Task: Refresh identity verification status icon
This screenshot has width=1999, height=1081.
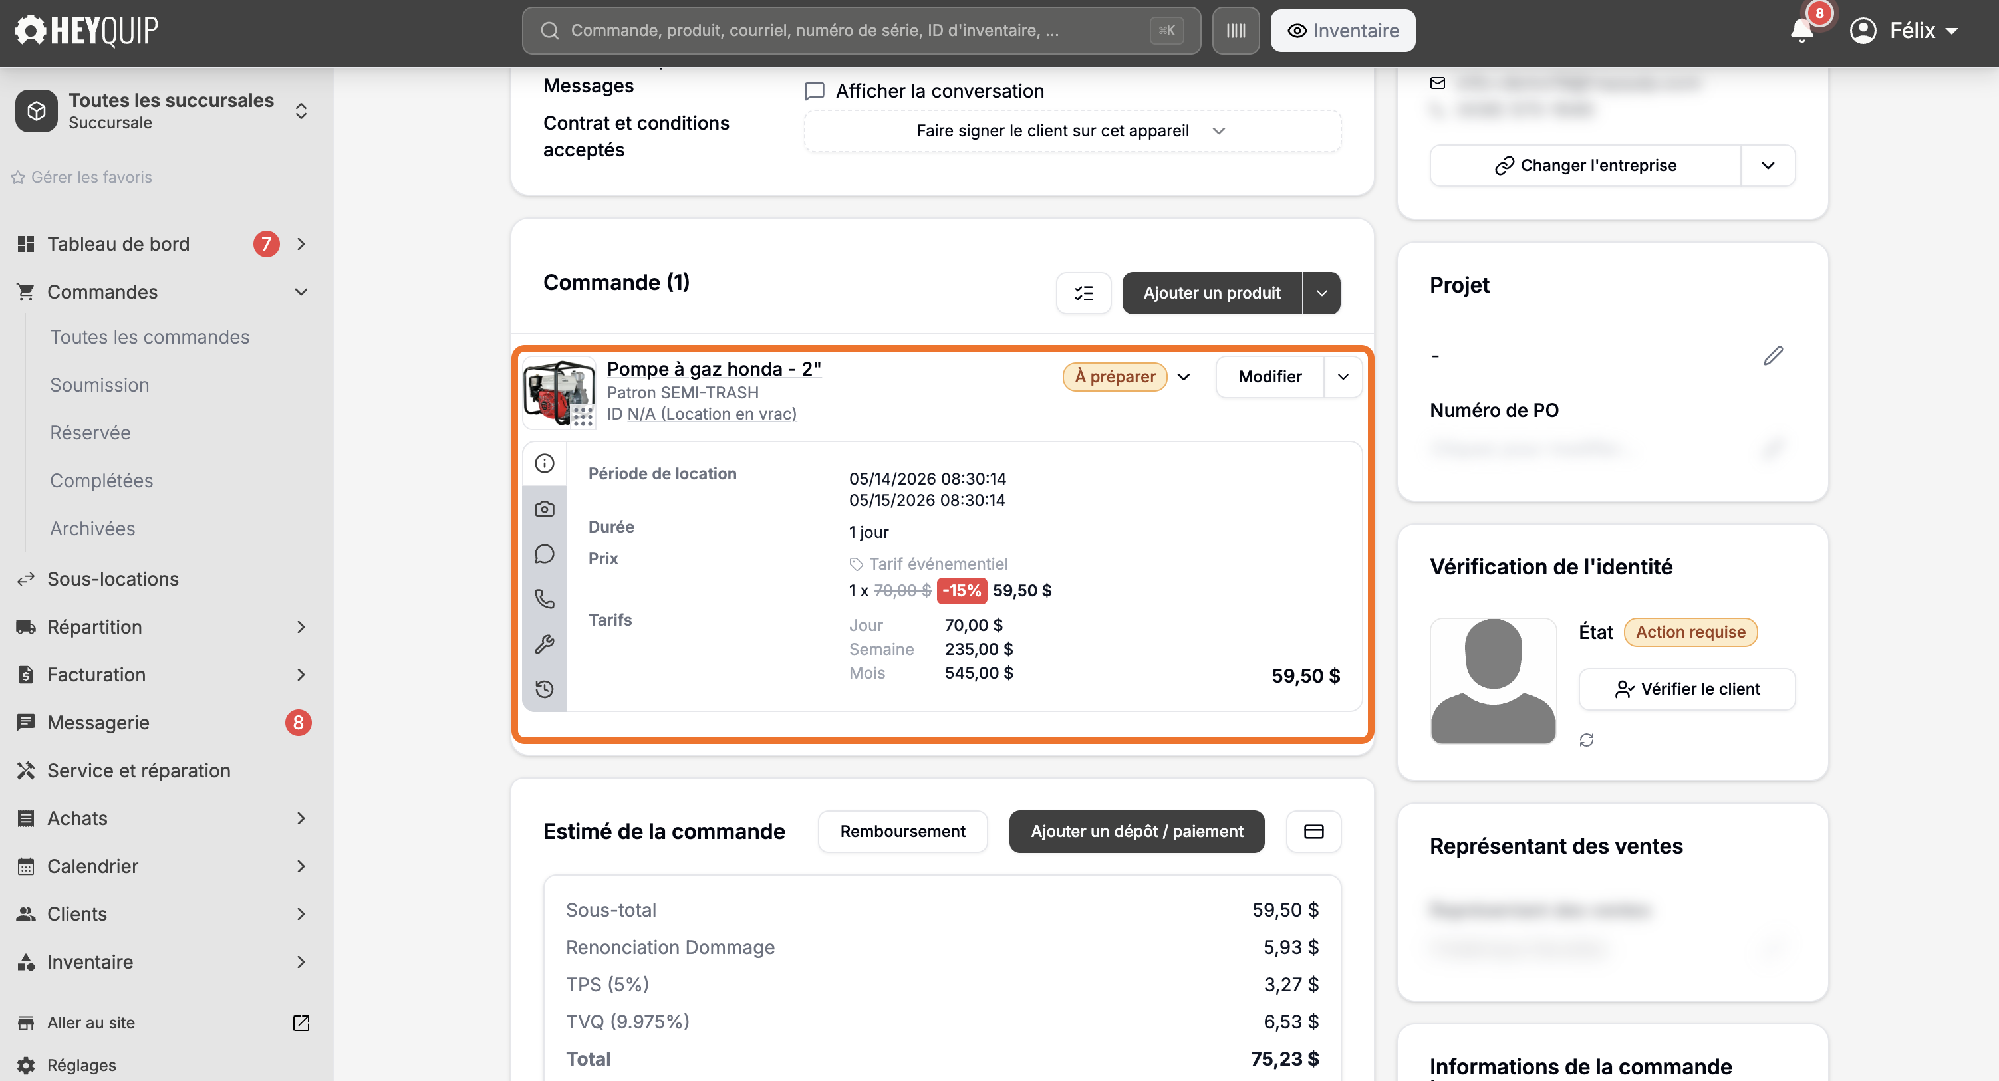Action: click(x=1586, y=741)
